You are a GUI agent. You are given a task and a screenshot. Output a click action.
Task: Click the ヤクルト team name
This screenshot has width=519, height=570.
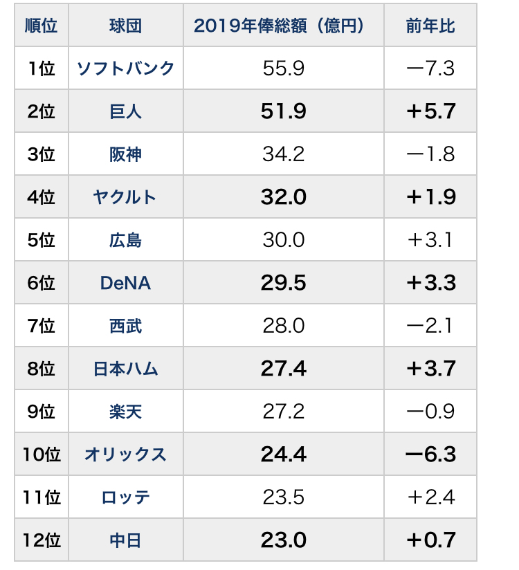point(125,197)
